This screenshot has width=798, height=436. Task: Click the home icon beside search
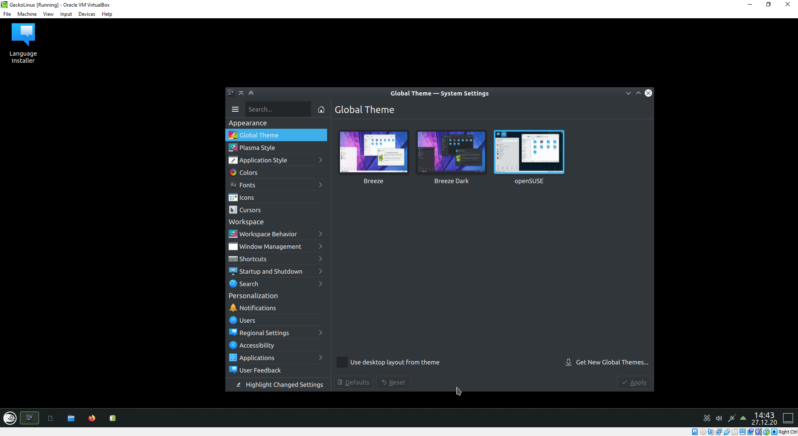tap(321, 109)
